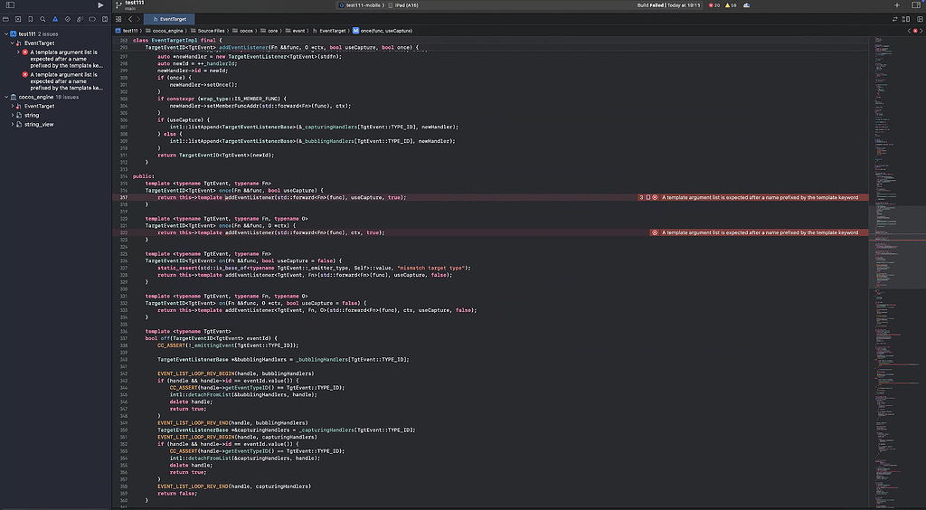
Task: Collapse the test111 issues group
Action: tap(6, 33)
